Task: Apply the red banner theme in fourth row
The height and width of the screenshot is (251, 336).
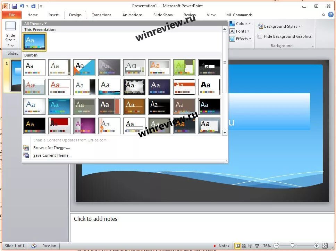Action: pyautogui.click(x=59, y=126)
